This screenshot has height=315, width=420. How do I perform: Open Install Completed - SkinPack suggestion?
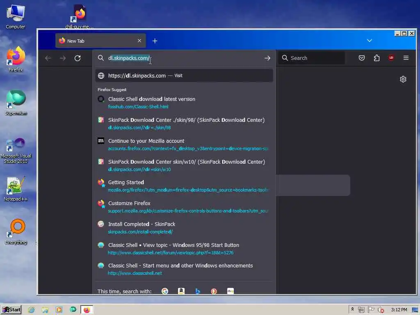coord(184,228)
